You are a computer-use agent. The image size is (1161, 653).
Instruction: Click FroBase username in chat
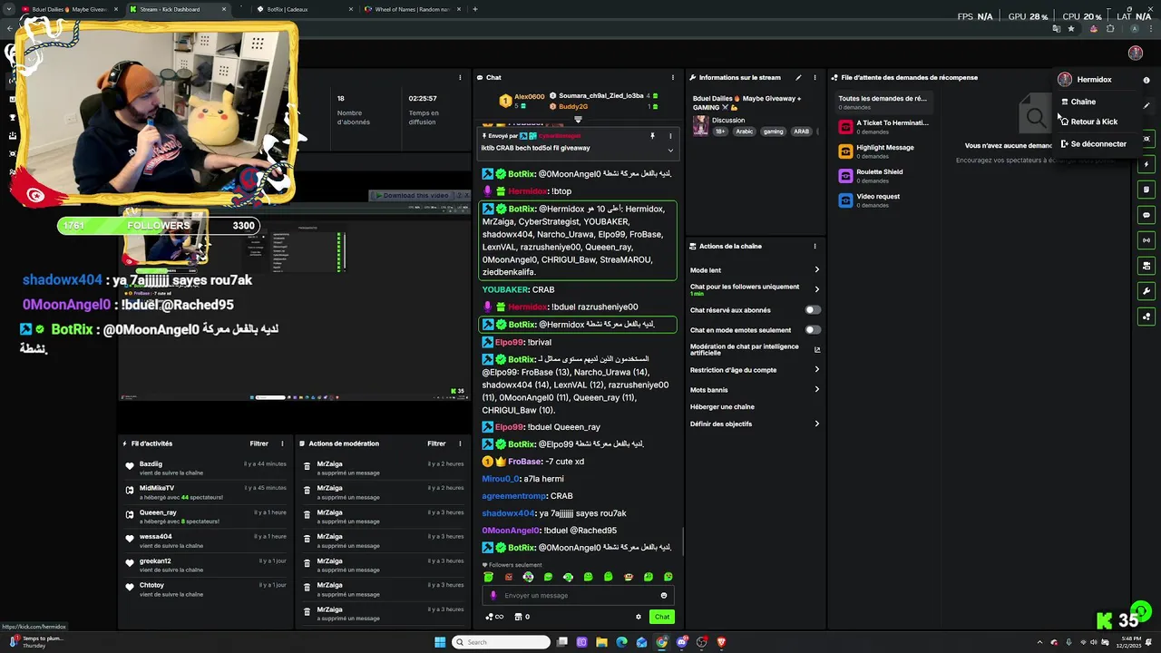[525, 462]
